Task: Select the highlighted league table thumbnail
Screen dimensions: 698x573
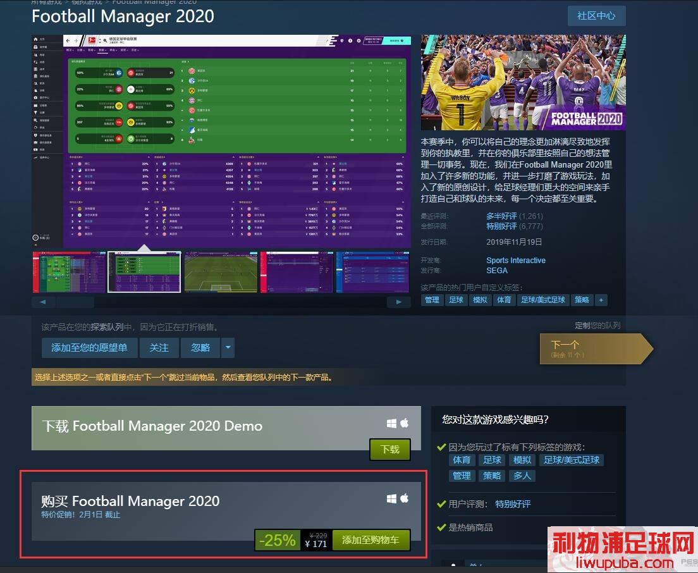Action: (x=144, y=272)
